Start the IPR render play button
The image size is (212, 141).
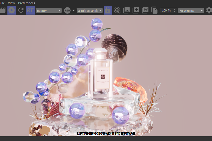tap(12, 10)
